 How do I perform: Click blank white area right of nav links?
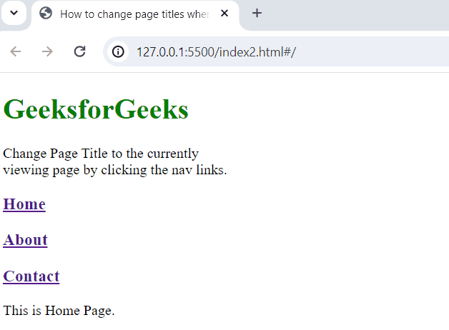286,240
